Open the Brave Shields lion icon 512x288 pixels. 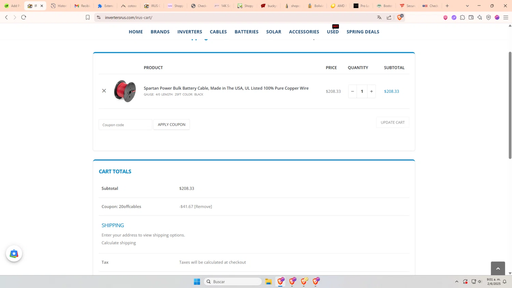click(400, 17)
